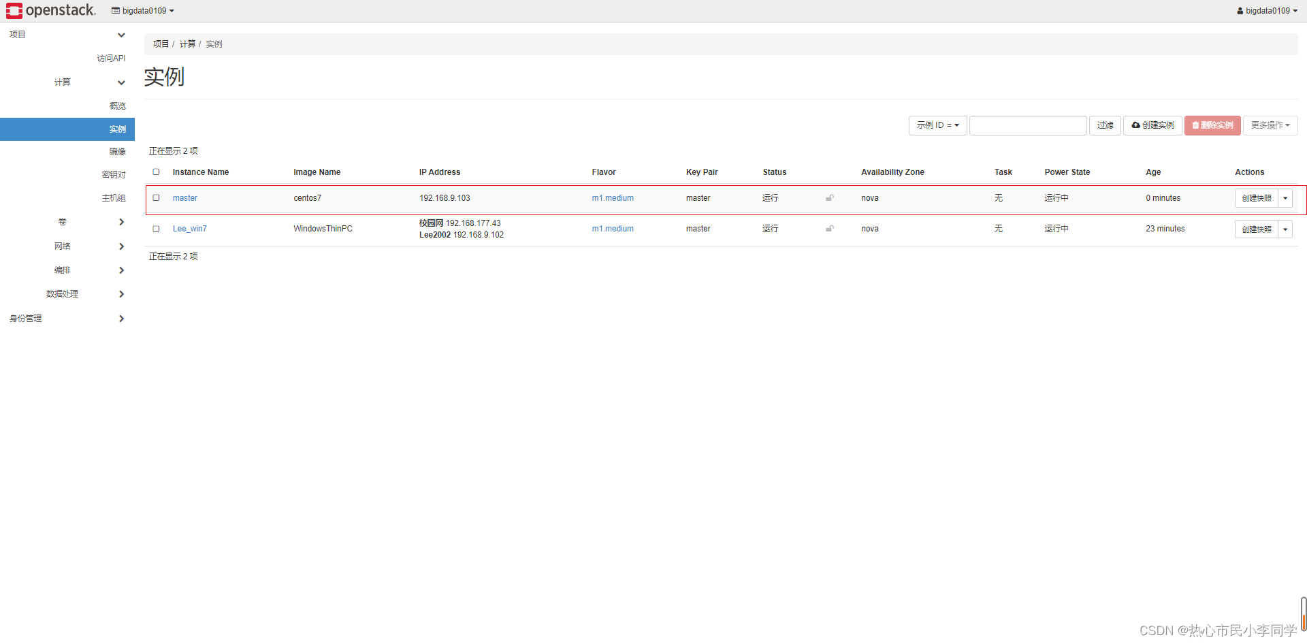Open the master instance link

(x=184, y=198)
